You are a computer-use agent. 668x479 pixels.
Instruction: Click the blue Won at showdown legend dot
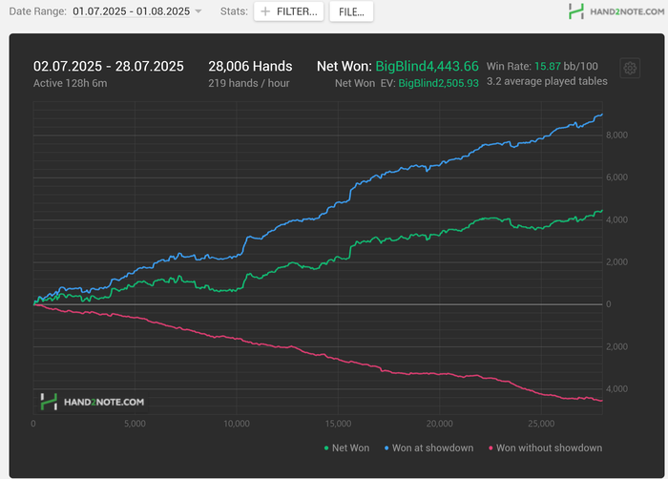click(386, 448)
